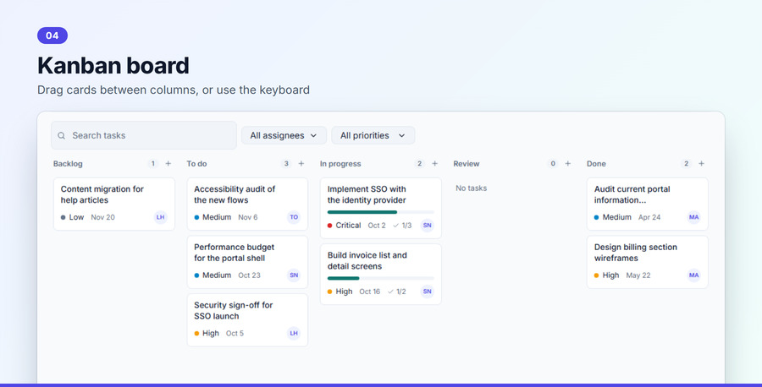Open Implement SSO with identity provider card
Image resolution: width=762 pixels, height=387 pixels.
[380, 208]
